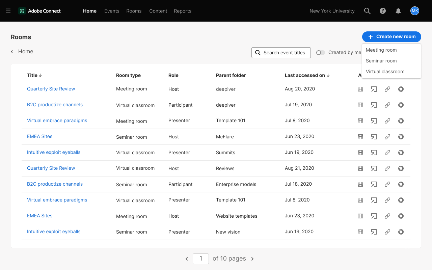432x270 pixels.
Task: Open report chart for Summits Intuitive exploit eyeballs
Action: point(401,153)
